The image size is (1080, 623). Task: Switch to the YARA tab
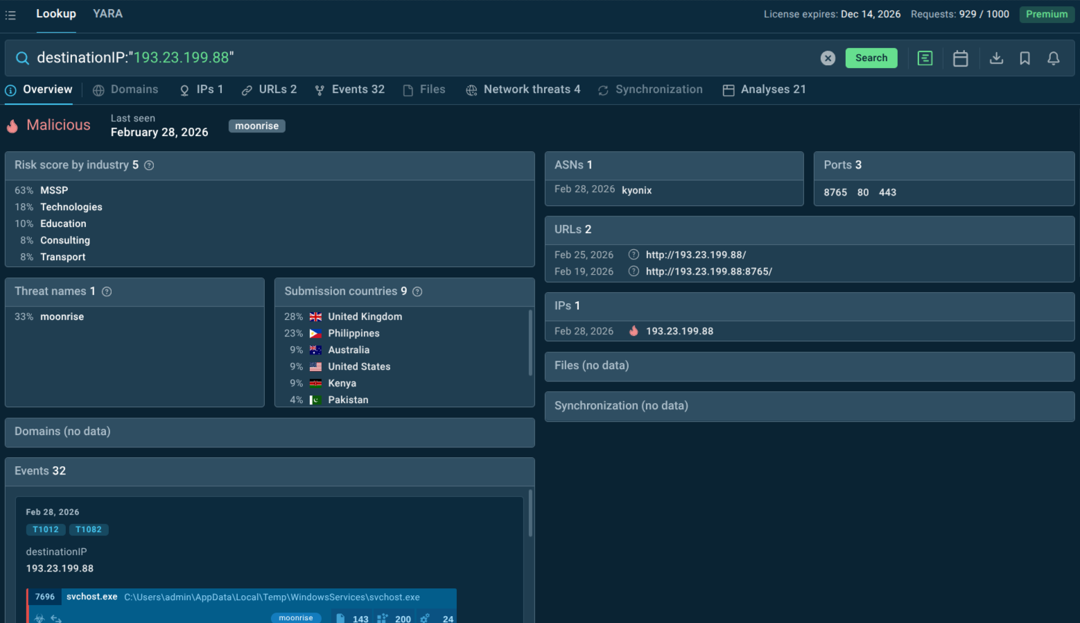107,14
